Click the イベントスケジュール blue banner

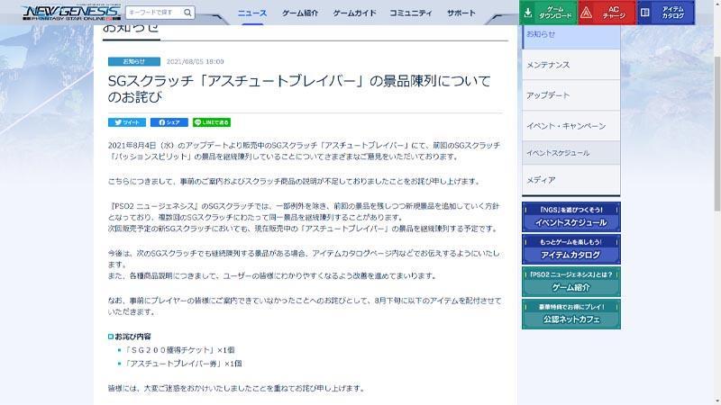pos(571,217)
